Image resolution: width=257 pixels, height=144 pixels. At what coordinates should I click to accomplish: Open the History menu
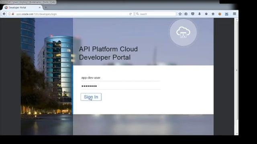coord(24,2)
